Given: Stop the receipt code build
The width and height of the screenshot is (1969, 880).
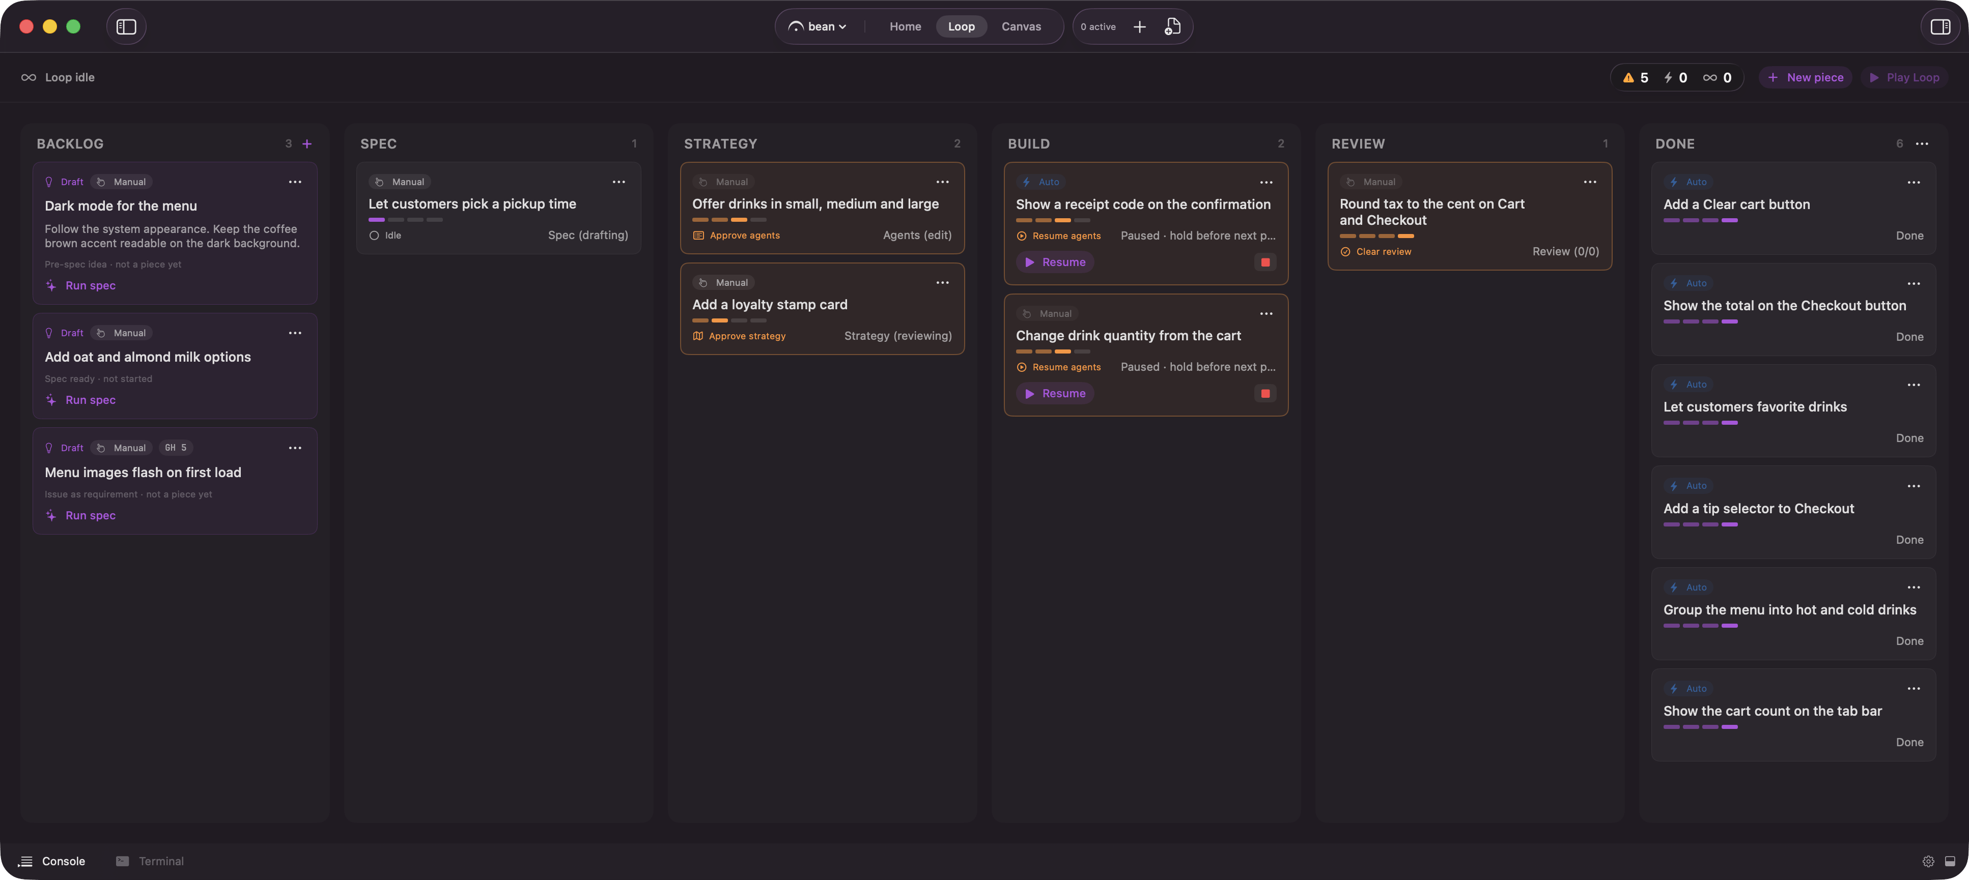Looking at the screenshot, I should (x=1265, y=262).
